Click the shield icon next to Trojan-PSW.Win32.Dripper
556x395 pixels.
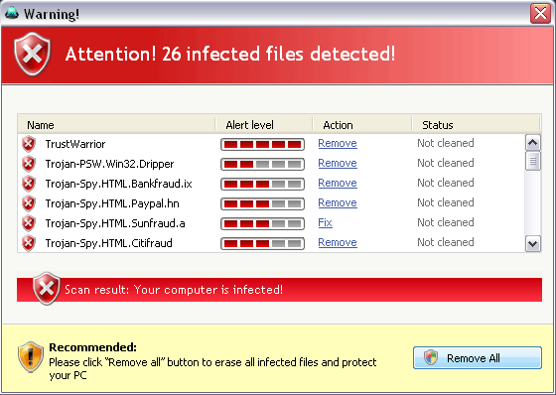point(29,164)
